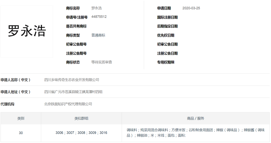This screenshot has width=271, height=143.
Task: Select the trademark name value 罗永浩
Action: tap(96, 8)
